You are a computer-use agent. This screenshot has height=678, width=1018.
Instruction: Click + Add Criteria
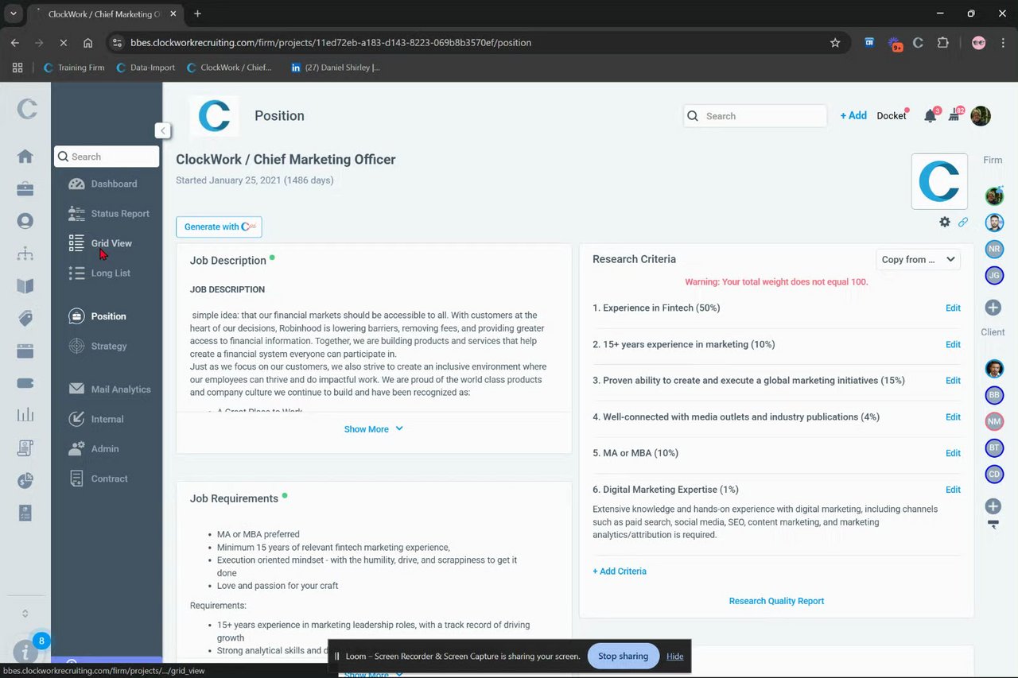pos(620,571)
